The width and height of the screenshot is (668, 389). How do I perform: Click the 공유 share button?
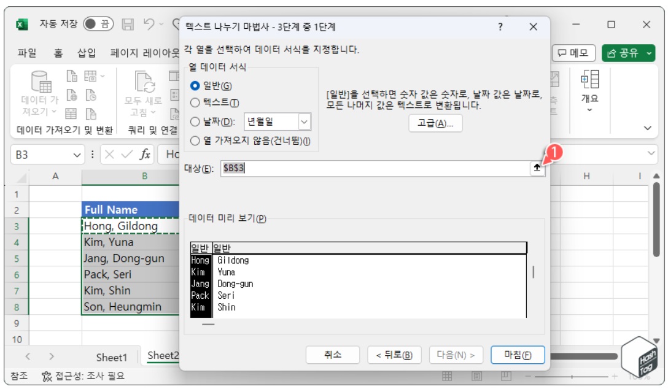pos(628,53)
